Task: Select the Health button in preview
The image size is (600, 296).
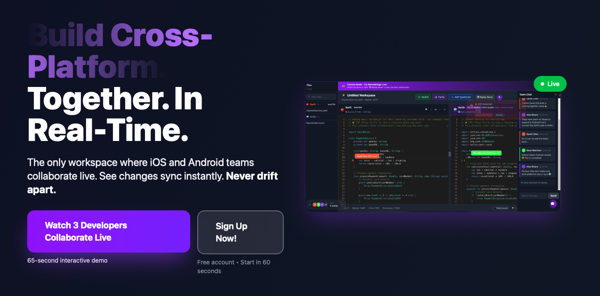Action: tap(423, 97)
